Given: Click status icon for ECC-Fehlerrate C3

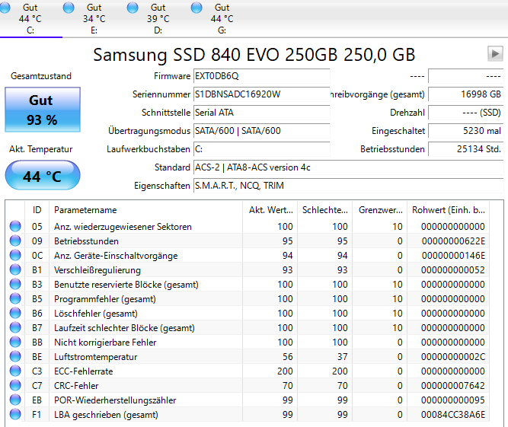Looking at the screenshot, I should click(x=15, y=371).
